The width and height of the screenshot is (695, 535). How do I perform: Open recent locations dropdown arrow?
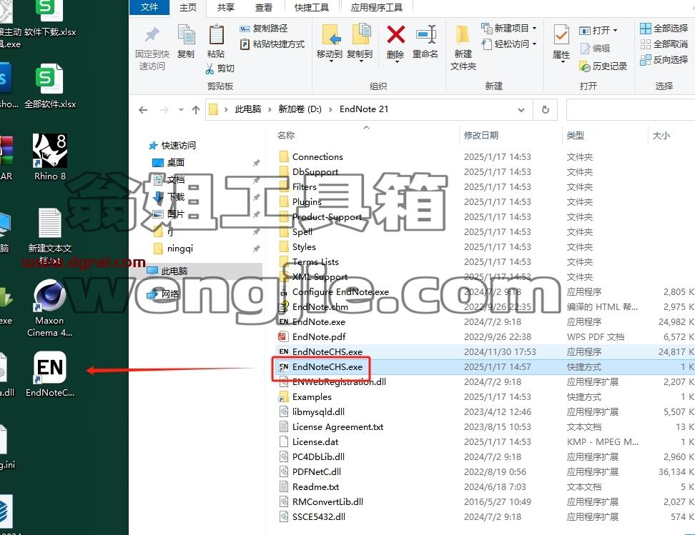181,109
